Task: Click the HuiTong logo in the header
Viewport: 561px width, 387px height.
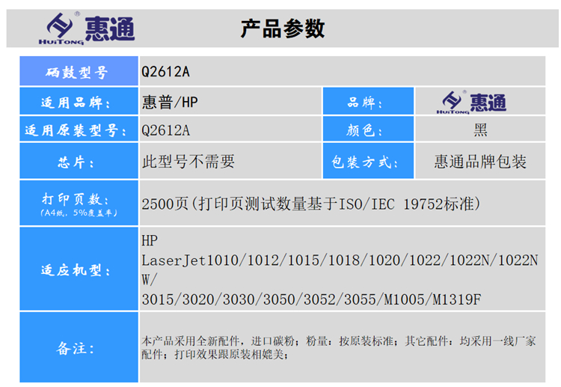Action: click(x=87, y=28)
